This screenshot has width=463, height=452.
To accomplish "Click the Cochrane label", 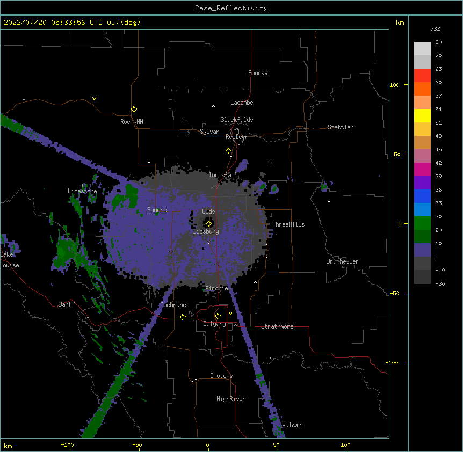I will coord(173,305).
